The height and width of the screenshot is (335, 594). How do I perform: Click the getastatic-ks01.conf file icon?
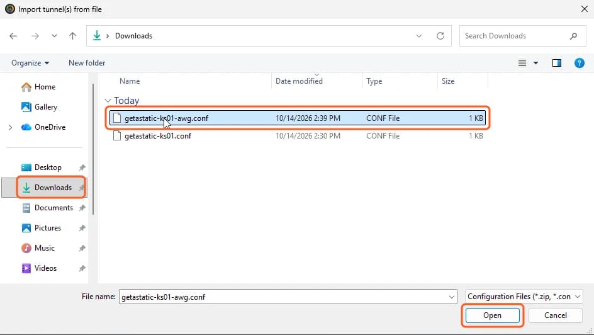[117, 135]
